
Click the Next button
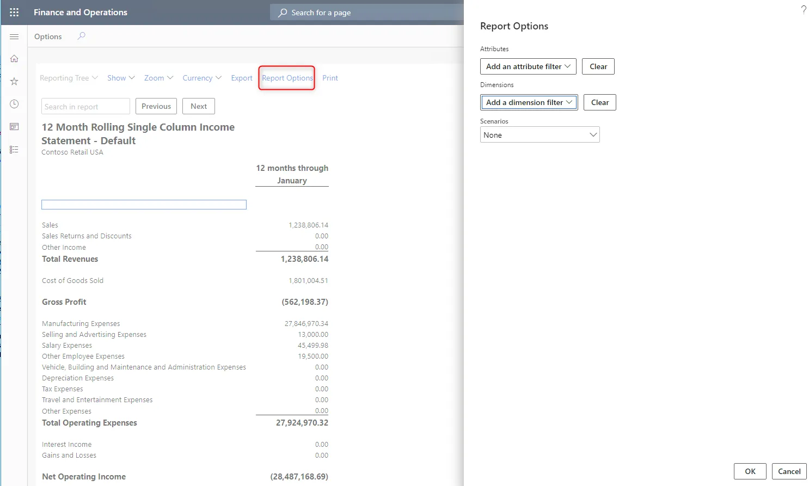198,106
